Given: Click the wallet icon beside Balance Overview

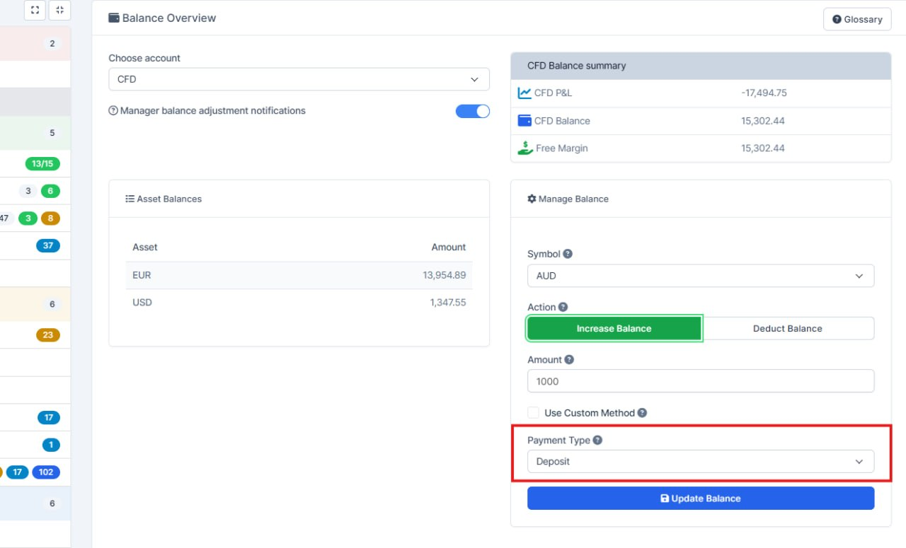Looking at the screenshot, I should pyautogui.click(x=113, y=18).
